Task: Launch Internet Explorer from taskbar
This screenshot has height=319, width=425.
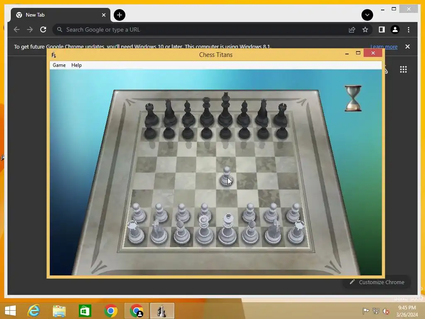Action: (x=34, y=311)
